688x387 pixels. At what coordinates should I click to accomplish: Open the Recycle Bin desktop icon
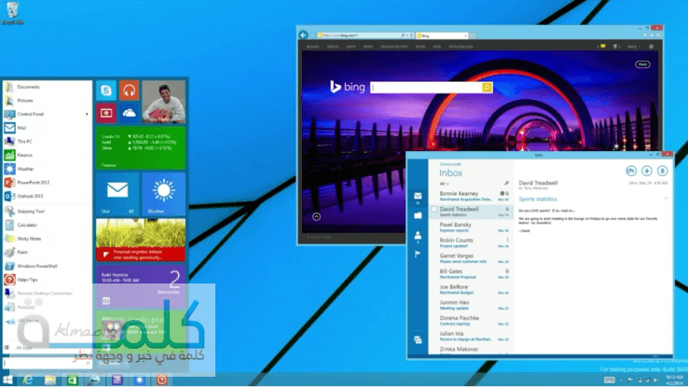tap(12, 13)
